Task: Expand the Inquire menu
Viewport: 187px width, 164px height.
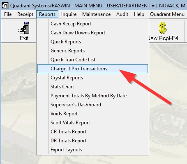Action: pos(69,14)
